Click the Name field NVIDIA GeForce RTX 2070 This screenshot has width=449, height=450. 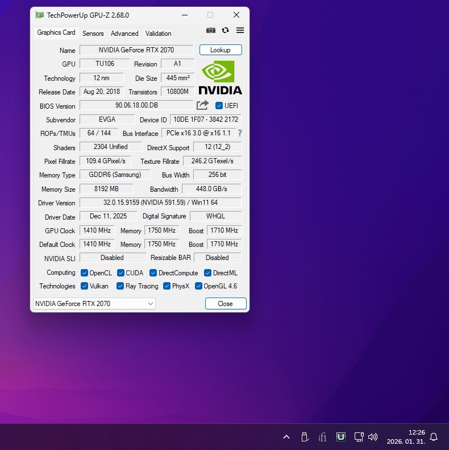(x=136, y=50)
